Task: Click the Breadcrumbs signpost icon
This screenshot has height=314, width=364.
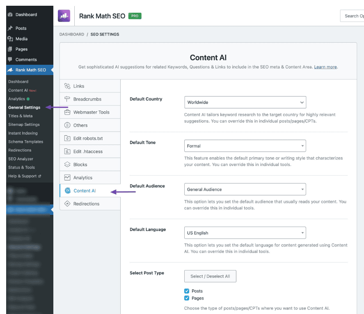Action: [x=67, y=99]
